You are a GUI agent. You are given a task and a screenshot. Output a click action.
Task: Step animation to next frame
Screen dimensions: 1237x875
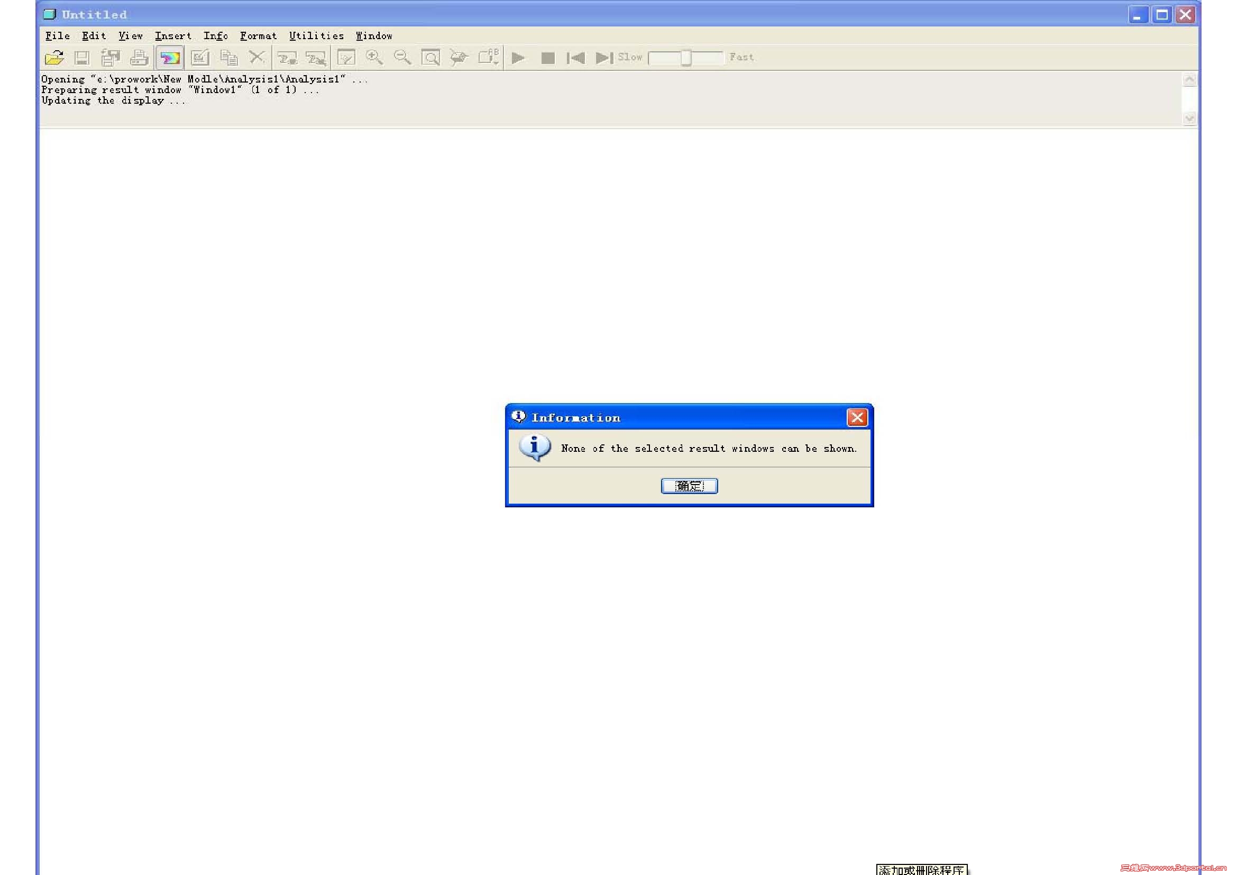click(604, 58)
